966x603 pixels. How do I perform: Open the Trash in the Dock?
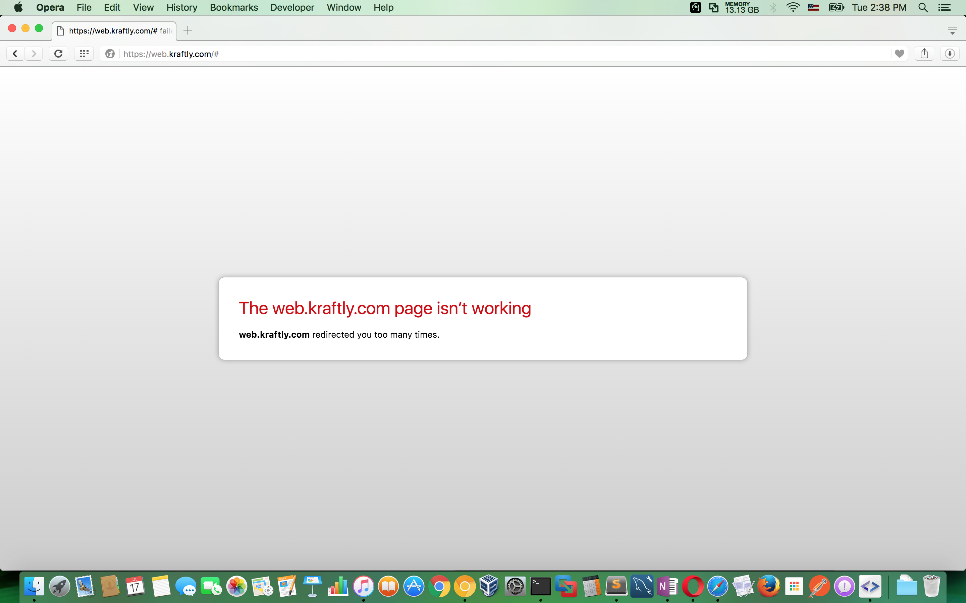[932, 587]
